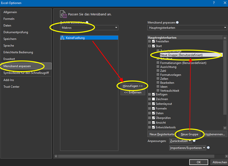
Task: Expand the Einfügen tree node
Action: (x=149, y=94)
